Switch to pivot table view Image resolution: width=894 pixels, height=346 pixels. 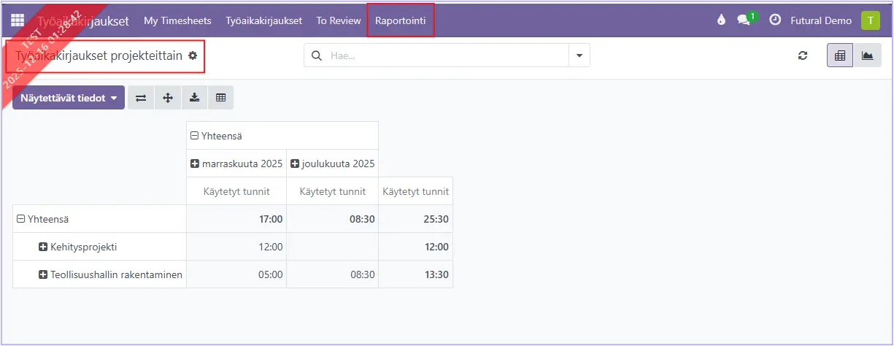(x=839, y=55)
